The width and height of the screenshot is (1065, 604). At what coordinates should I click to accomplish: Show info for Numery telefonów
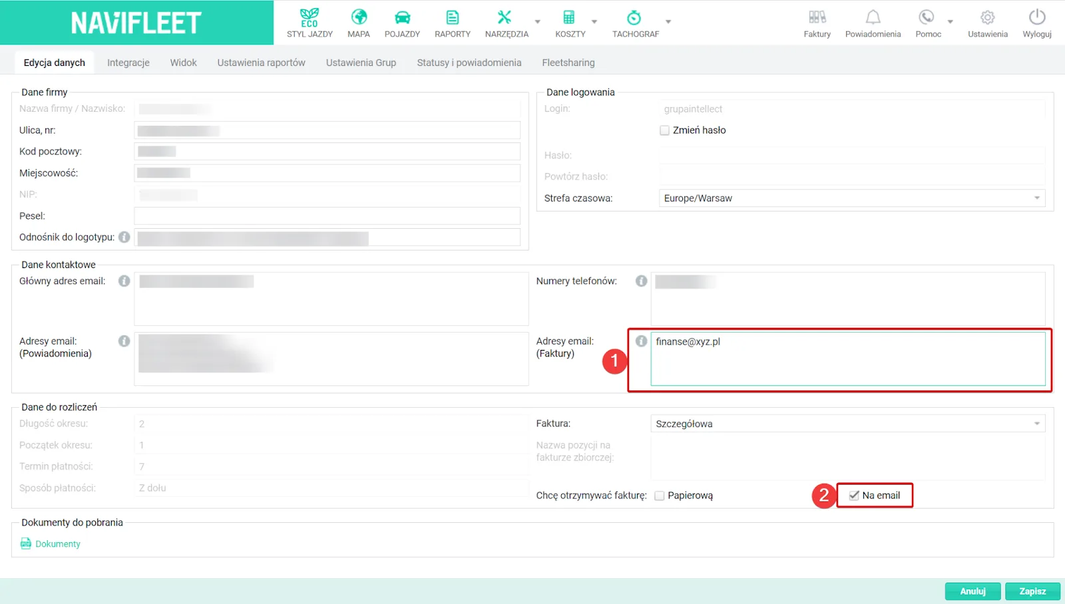(641, 281)
